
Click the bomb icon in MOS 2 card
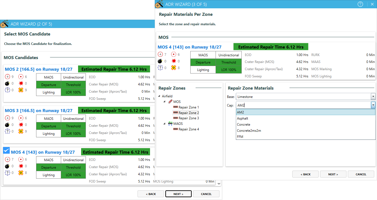7,83
